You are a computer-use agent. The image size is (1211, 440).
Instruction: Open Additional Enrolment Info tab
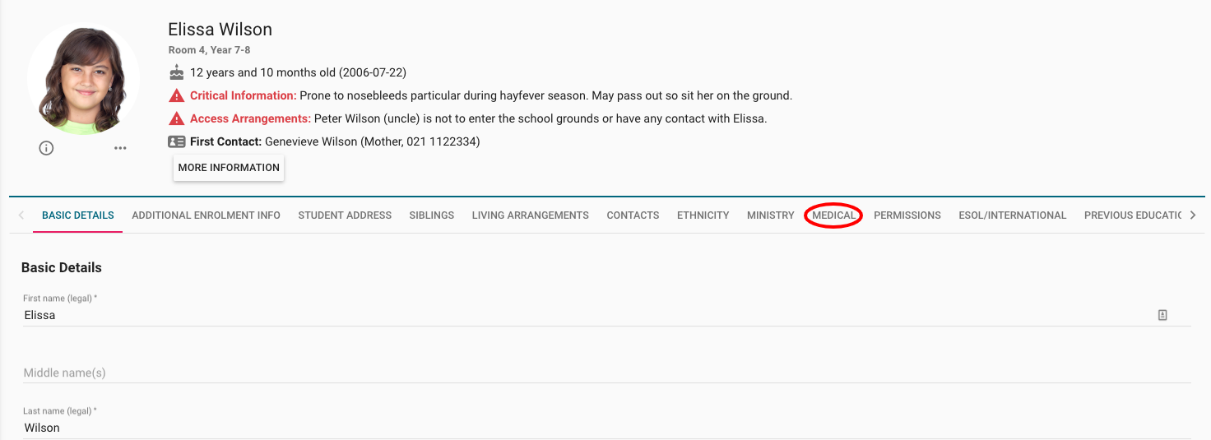pos(206,215)
